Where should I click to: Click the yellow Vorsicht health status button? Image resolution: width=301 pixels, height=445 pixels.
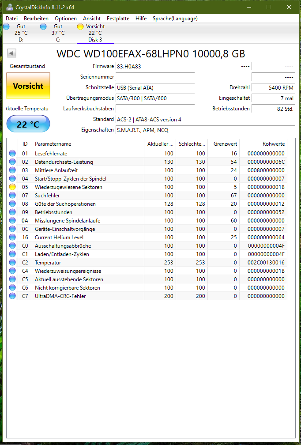coord(28,86)
